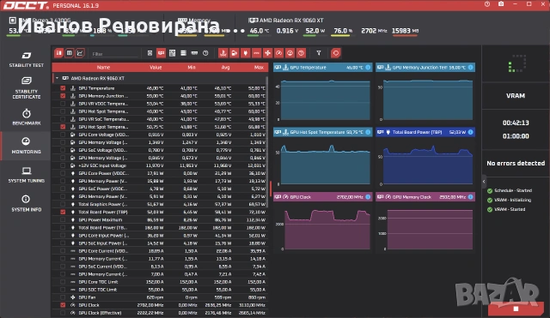Toggle the CPU hardware filter icon
Image resolution: width=550 pixels, height=318 pixels.
pyautogui.click(x=150, y=53)
